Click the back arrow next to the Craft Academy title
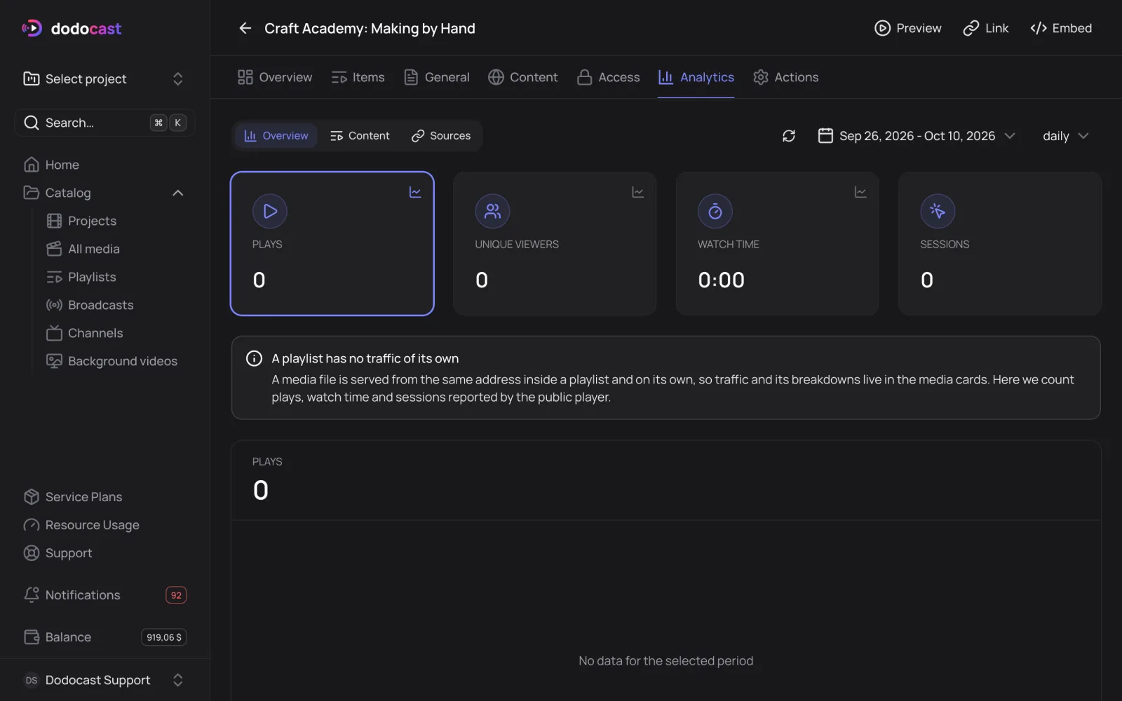1122x701 pixels. coord(245,28)
